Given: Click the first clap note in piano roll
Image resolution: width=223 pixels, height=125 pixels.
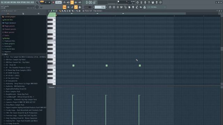Looking at the screenshot, I should pyautogui.click(x=74, y=66).
